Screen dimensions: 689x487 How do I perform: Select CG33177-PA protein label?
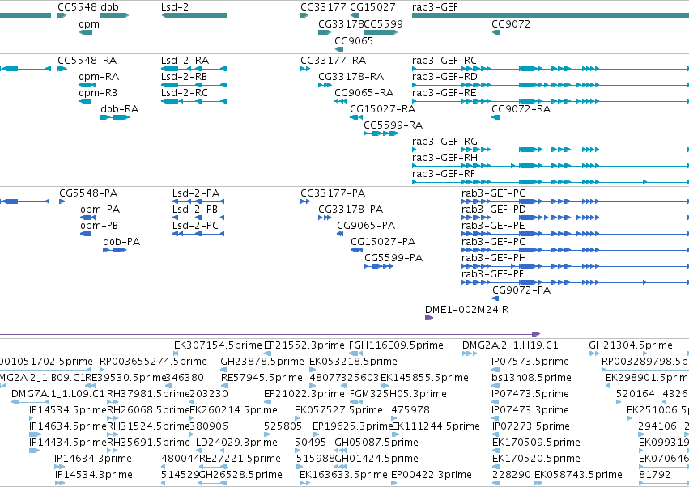click(x=333, y=193)
